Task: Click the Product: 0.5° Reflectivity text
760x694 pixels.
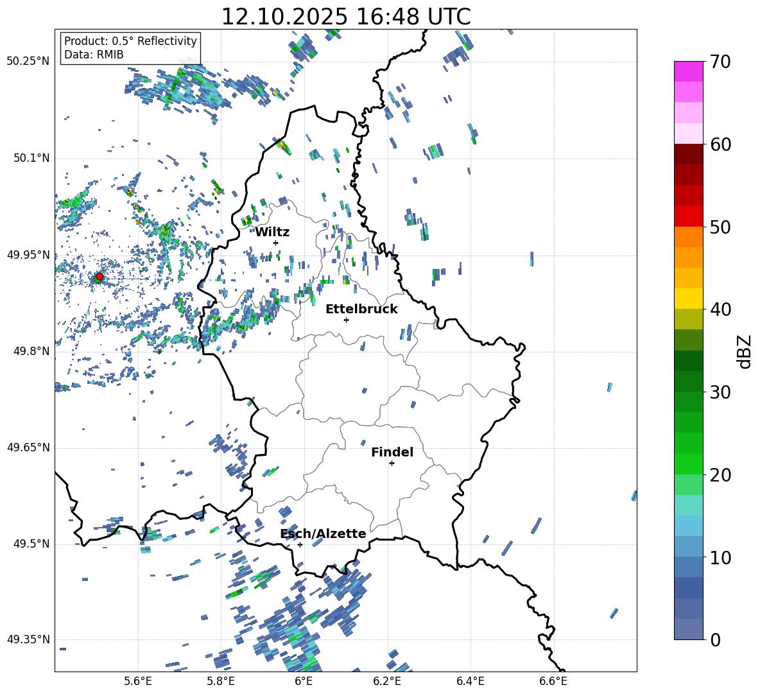Action: tap(130, 40)
